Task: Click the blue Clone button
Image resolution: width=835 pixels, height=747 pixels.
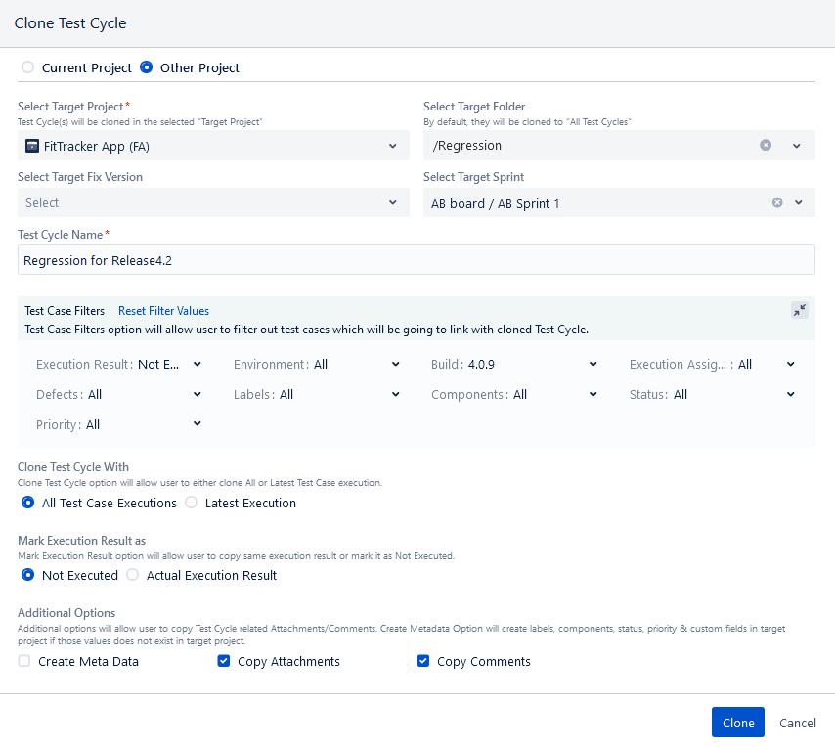Action: [x=737, y=722]
